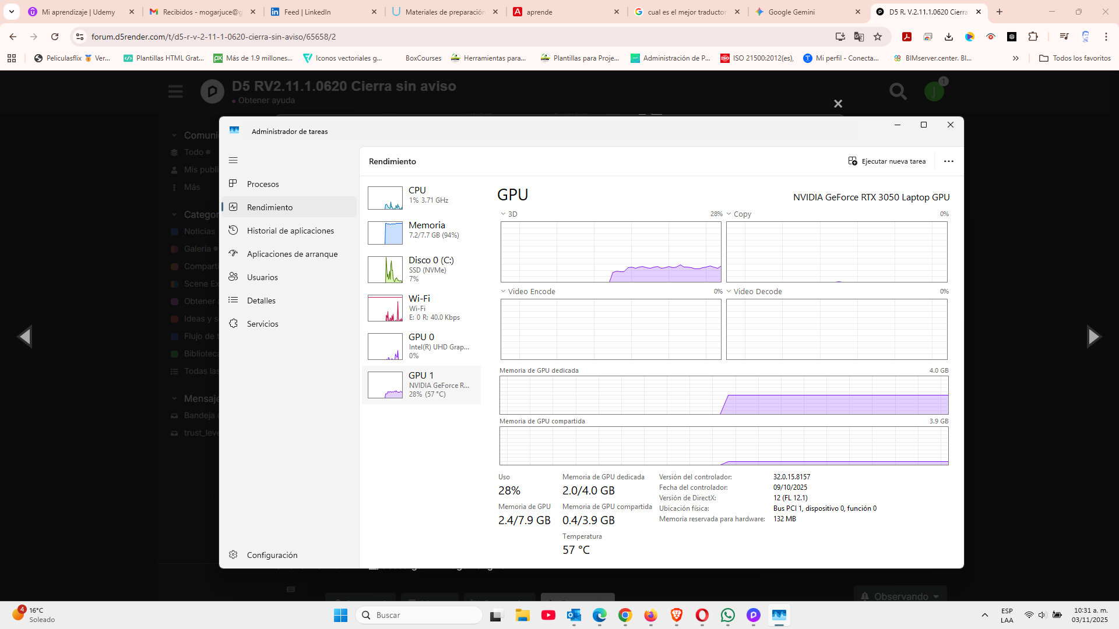The width and height of the screenshot is (1119, 629).
Task: Open the Servicios section
Action: tap(262, 324)
